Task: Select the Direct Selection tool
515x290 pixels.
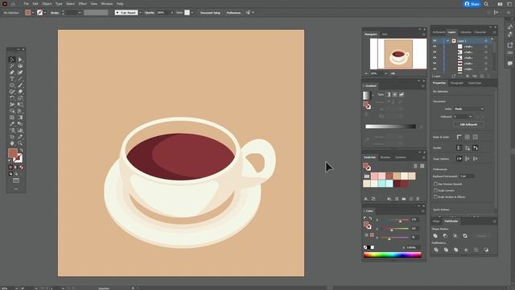Action: [x=20, y=60]
